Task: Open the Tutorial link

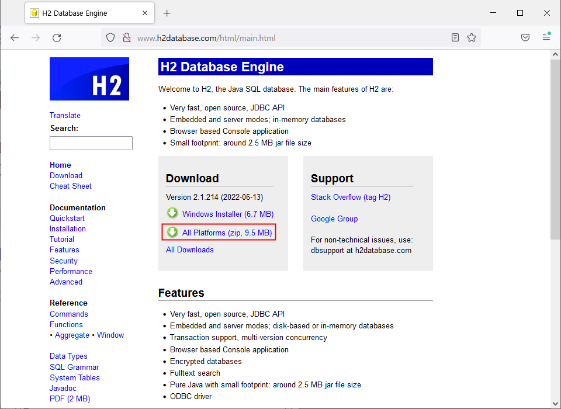Action: pos(62,239)
